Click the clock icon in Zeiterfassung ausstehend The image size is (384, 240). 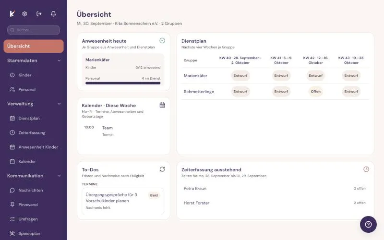coord(366,169)
